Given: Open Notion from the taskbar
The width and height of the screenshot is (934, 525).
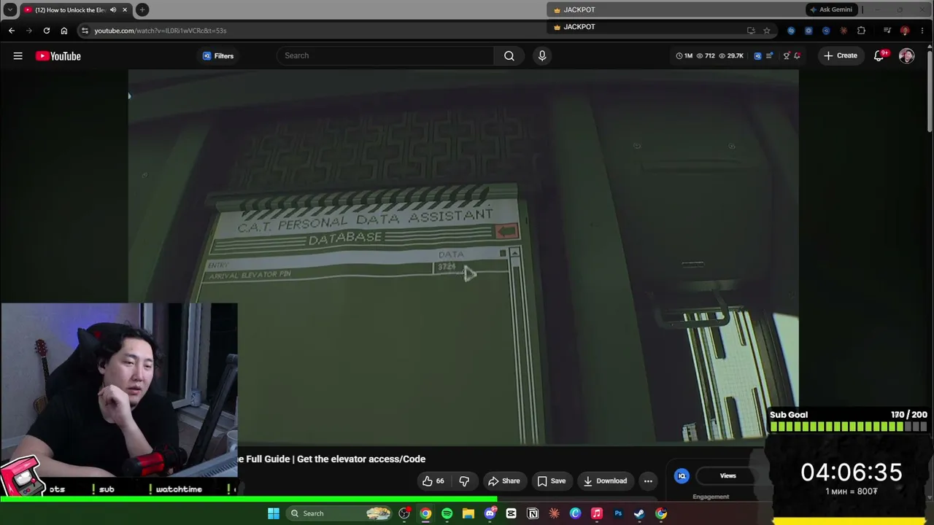Looking at the screenshot, I should 533,513.
